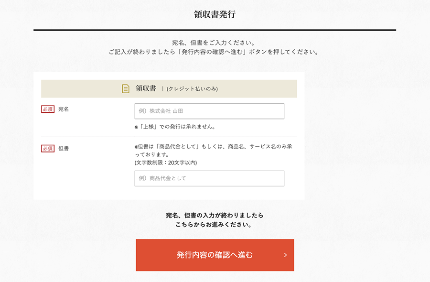Focus the 但書 input field
Image resolution: width=430 pixels, height=282 pixels.
click(209, 178)
